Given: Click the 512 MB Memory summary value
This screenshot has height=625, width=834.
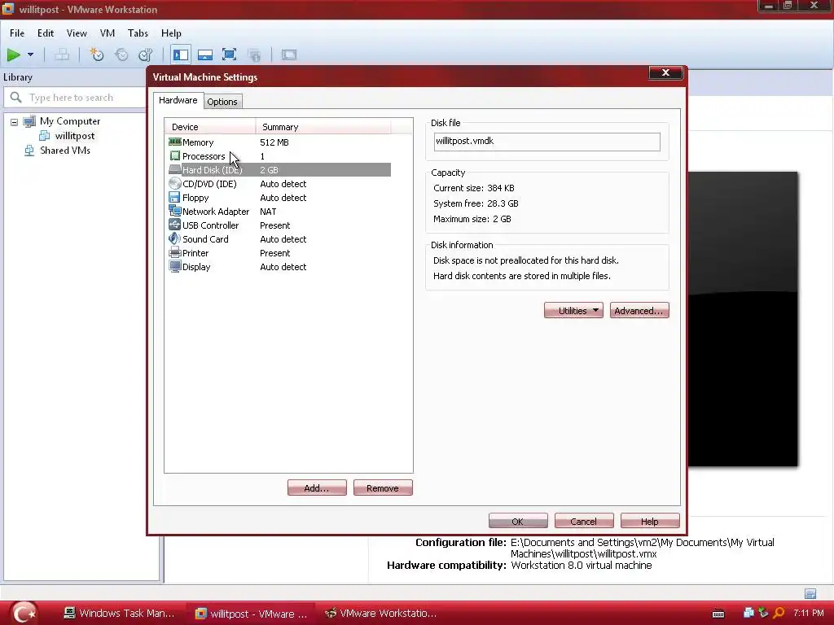Looking at the screenshot, I should click(x=274, y=142).
